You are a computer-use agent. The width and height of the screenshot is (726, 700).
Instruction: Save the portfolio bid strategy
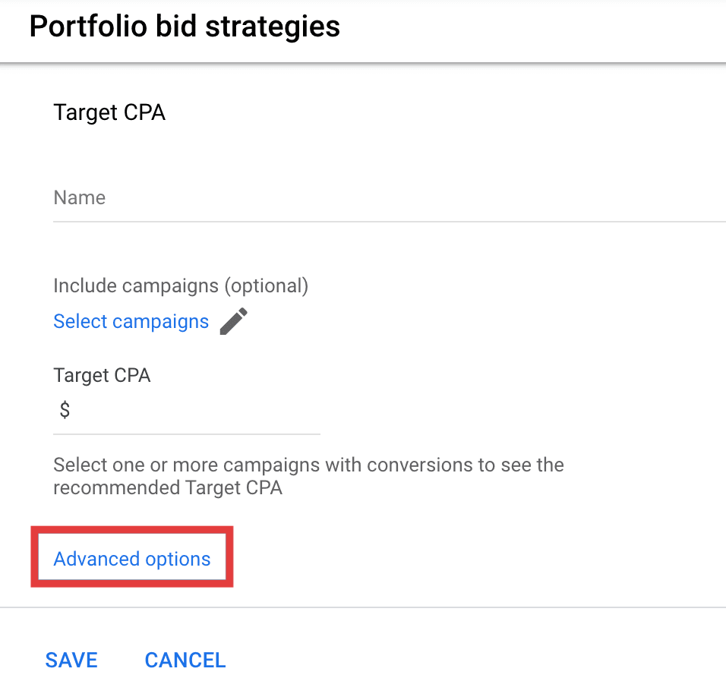click(71, 660)
